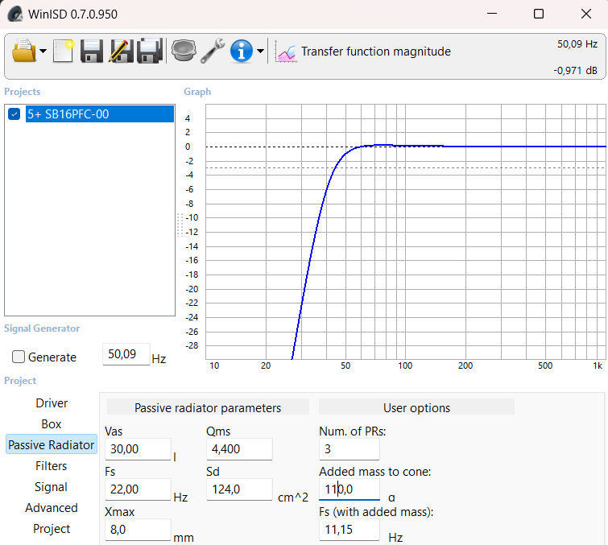This screenshot has height=545, width=608.
Task: Click the Xmax input field
Action: [138, 530]
